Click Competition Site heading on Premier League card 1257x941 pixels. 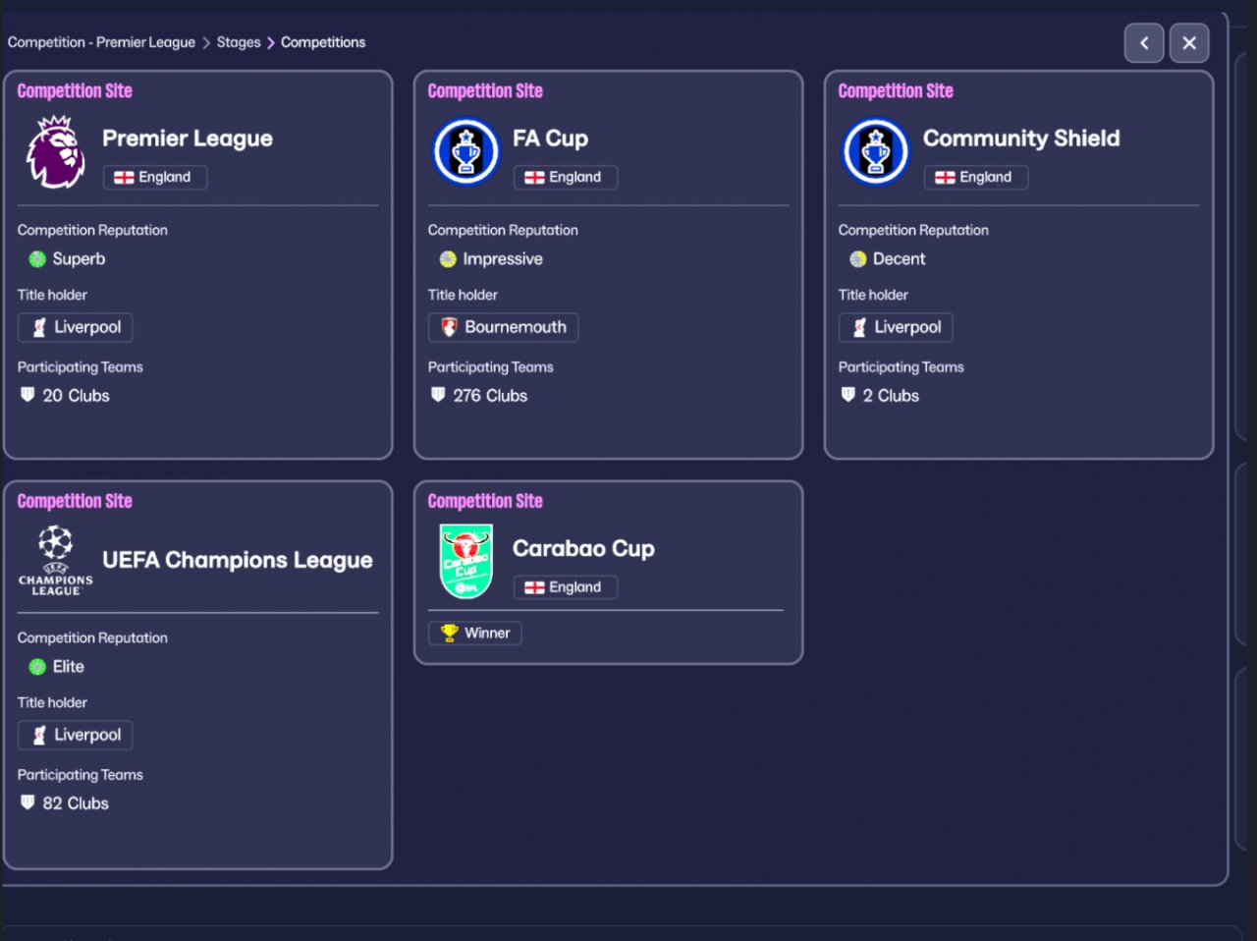point(75,91)
